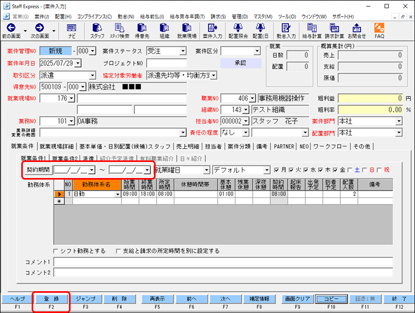Screen dimensions: 415x313
Task: Expand the 取引区分 派遣 dropdown
Action: coord(92,75)
